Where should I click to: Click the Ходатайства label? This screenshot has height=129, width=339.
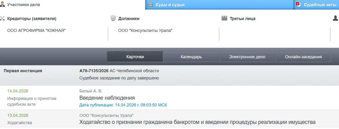pos(20,123)
